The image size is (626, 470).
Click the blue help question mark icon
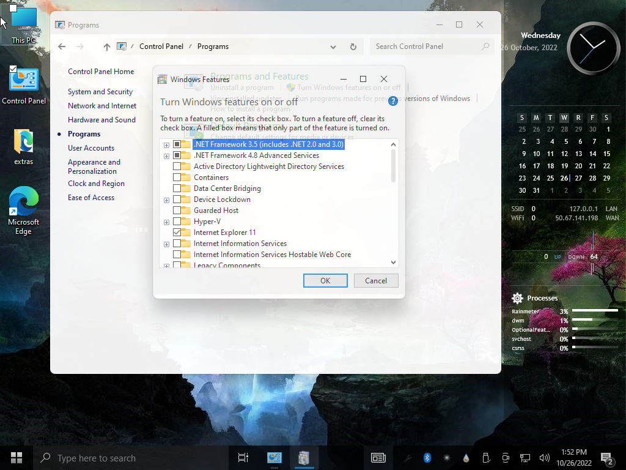click(x=393, y=102)
